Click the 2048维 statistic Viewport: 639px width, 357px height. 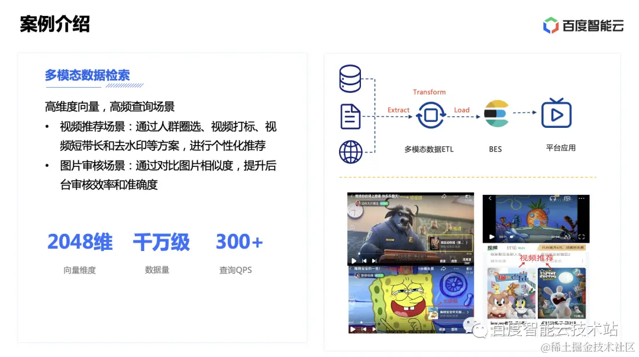pos(80,242)
